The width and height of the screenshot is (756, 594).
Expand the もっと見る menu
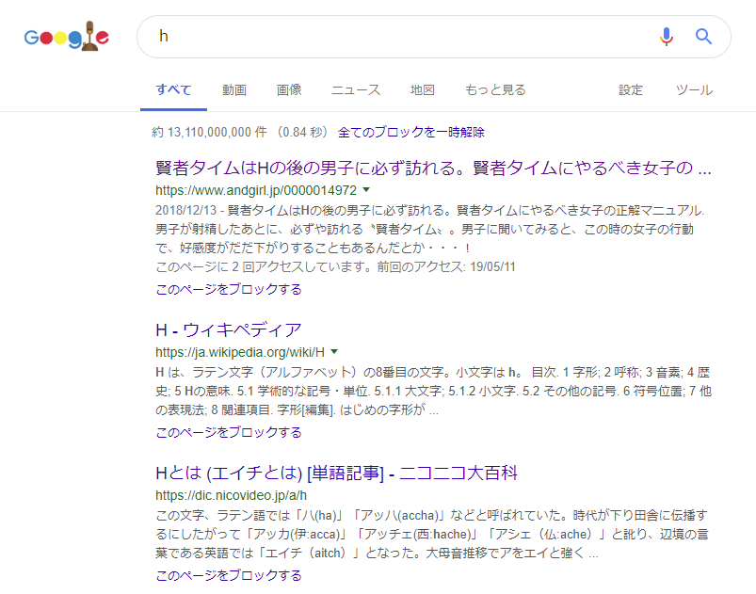click(x=495, y=90)
